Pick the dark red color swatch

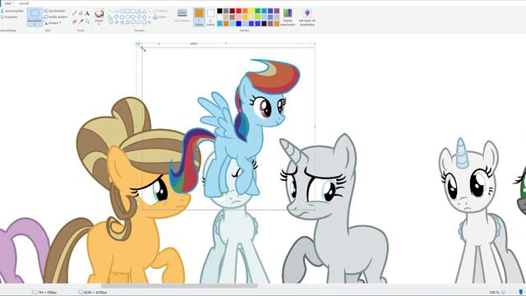tap(232, 11)
